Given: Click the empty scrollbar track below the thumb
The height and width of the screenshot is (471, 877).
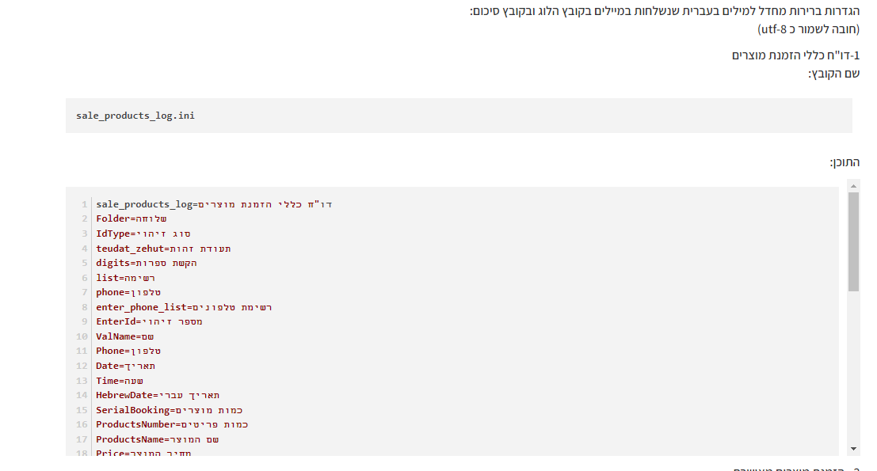Looking at the screenshot, I should 853,364.
